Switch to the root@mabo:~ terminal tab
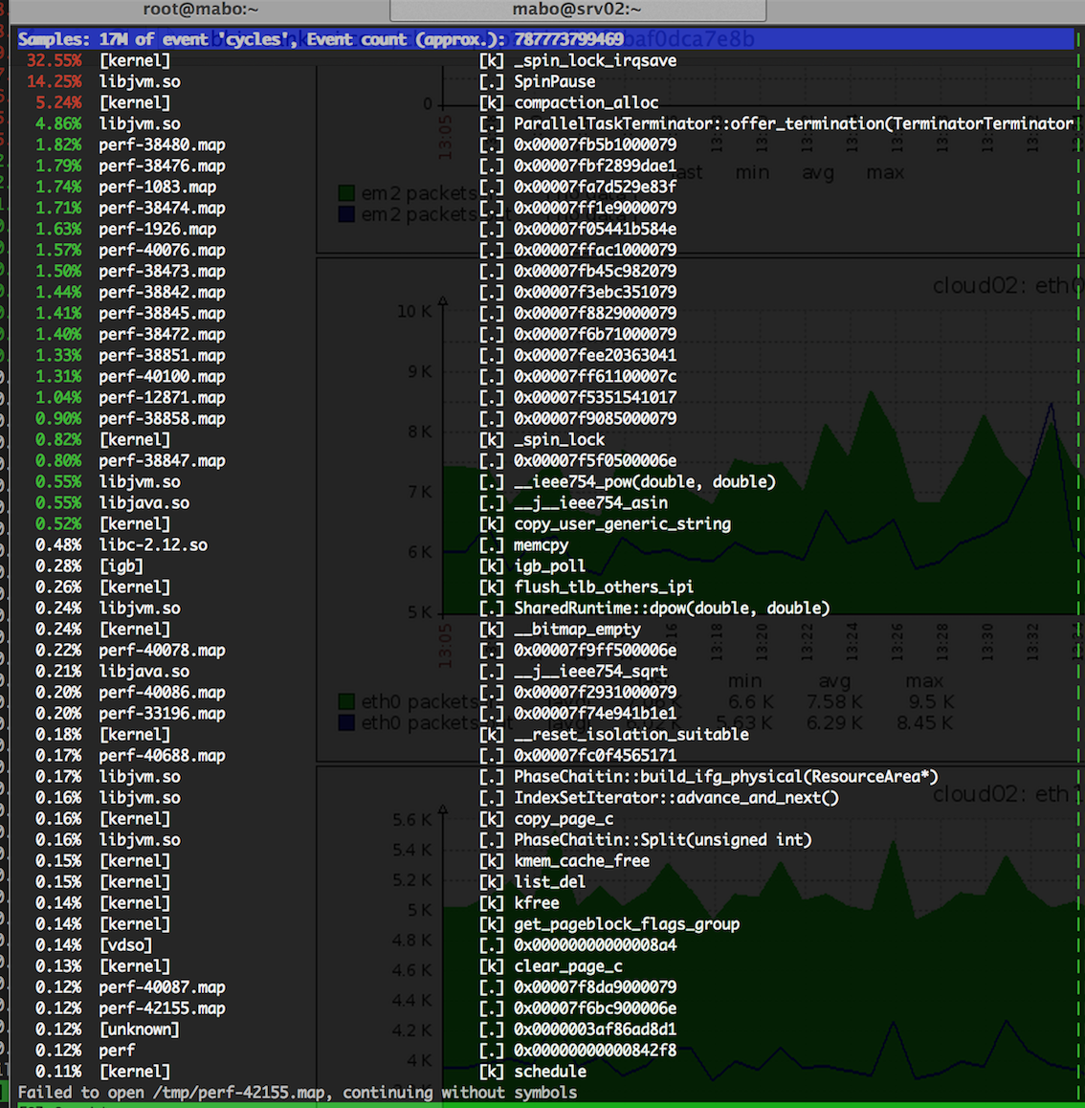Image resolution: width=1085 pixels, height=1108 pixels. pyautogui.click(x=200, y=10)
